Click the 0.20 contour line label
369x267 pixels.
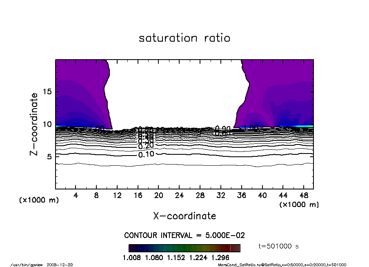tap(146, 146)
